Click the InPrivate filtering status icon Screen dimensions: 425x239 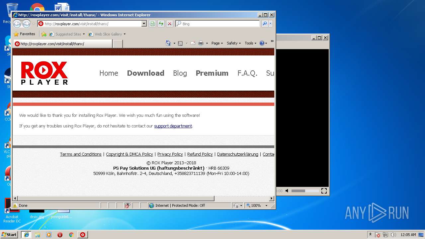(x=127, y=205)
